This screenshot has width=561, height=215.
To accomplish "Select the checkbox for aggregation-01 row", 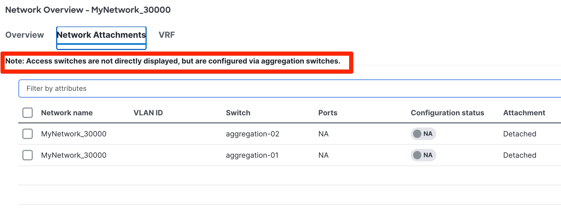I will (x=27, y=155).
